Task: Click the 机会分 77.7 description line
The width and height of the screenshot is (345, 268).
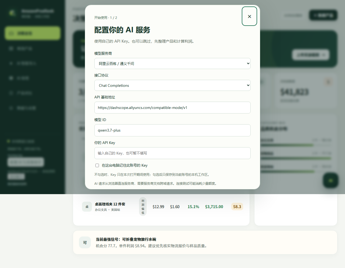Action: [151, 246]
